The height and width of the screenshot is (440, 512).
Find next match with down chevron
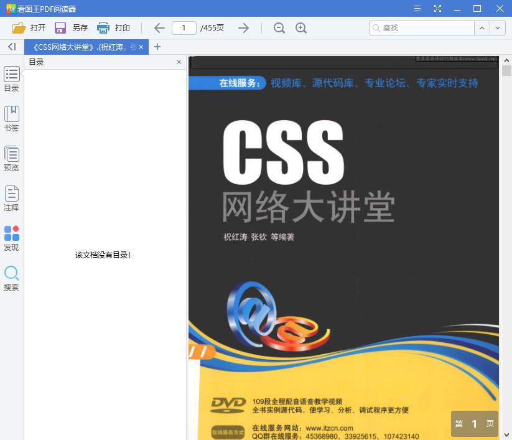[498, 28]
